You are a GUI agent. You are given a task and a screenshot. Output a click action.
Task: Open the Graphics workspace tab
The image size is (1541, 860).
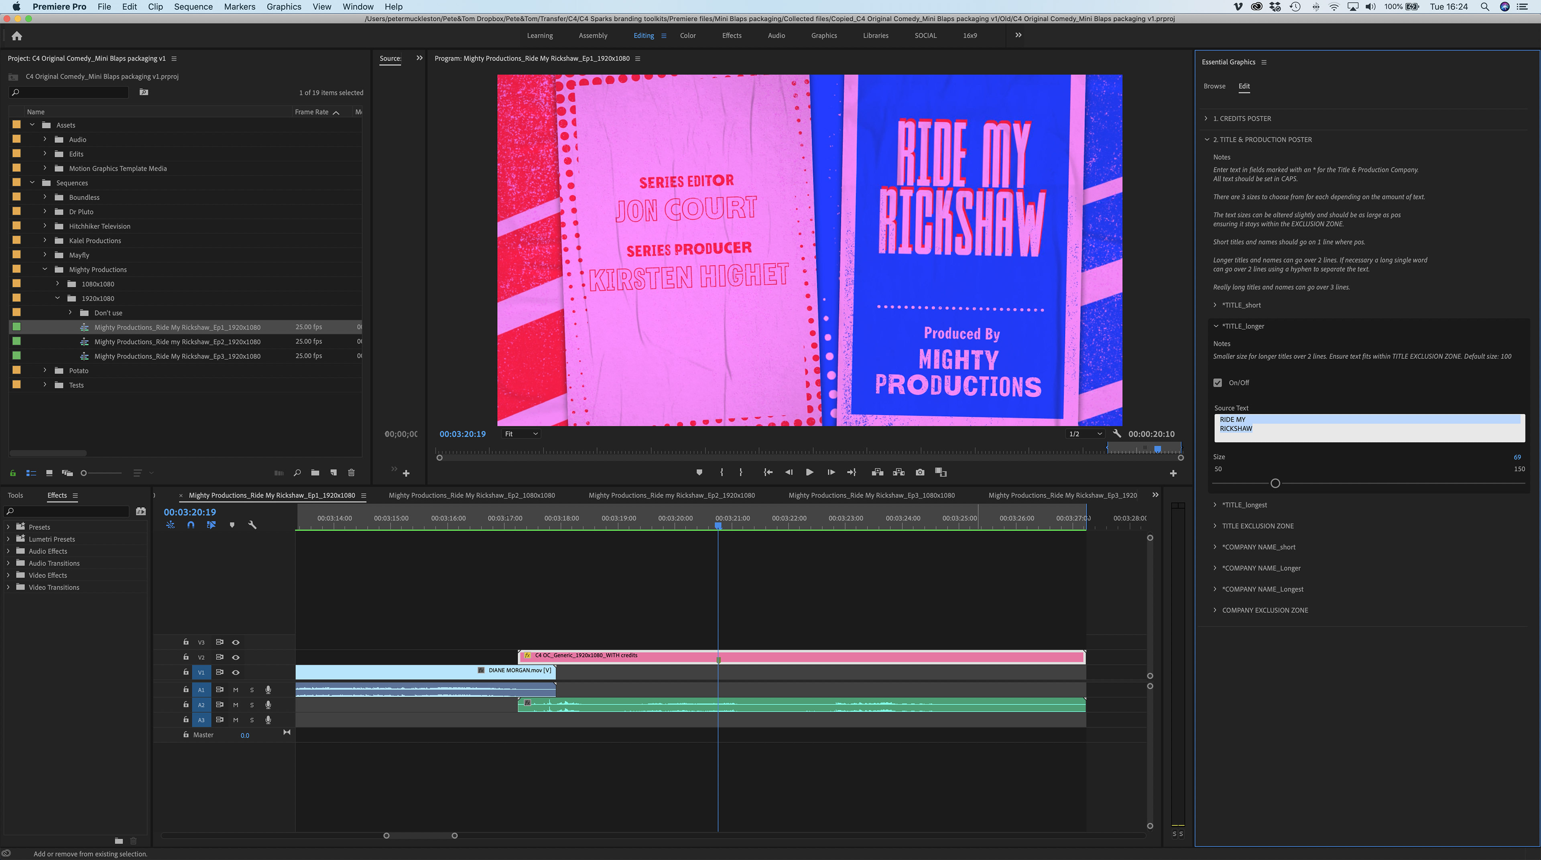click(824, 35)
